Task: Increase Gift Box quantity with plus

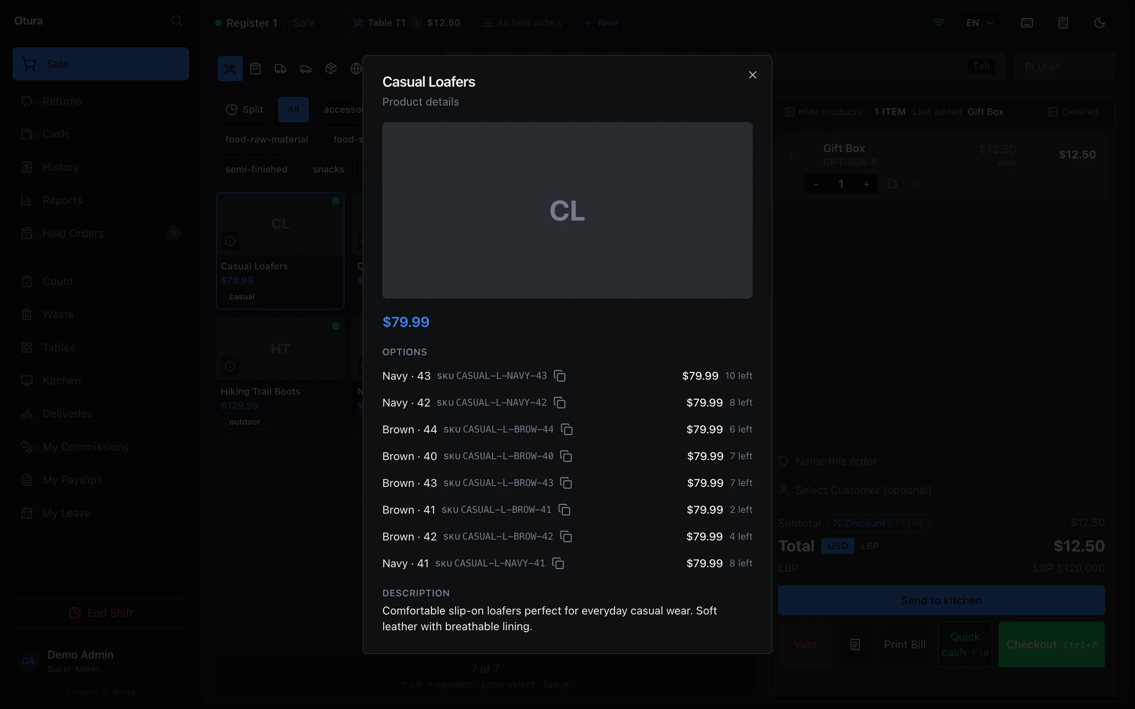Action: tap(866, 184)
